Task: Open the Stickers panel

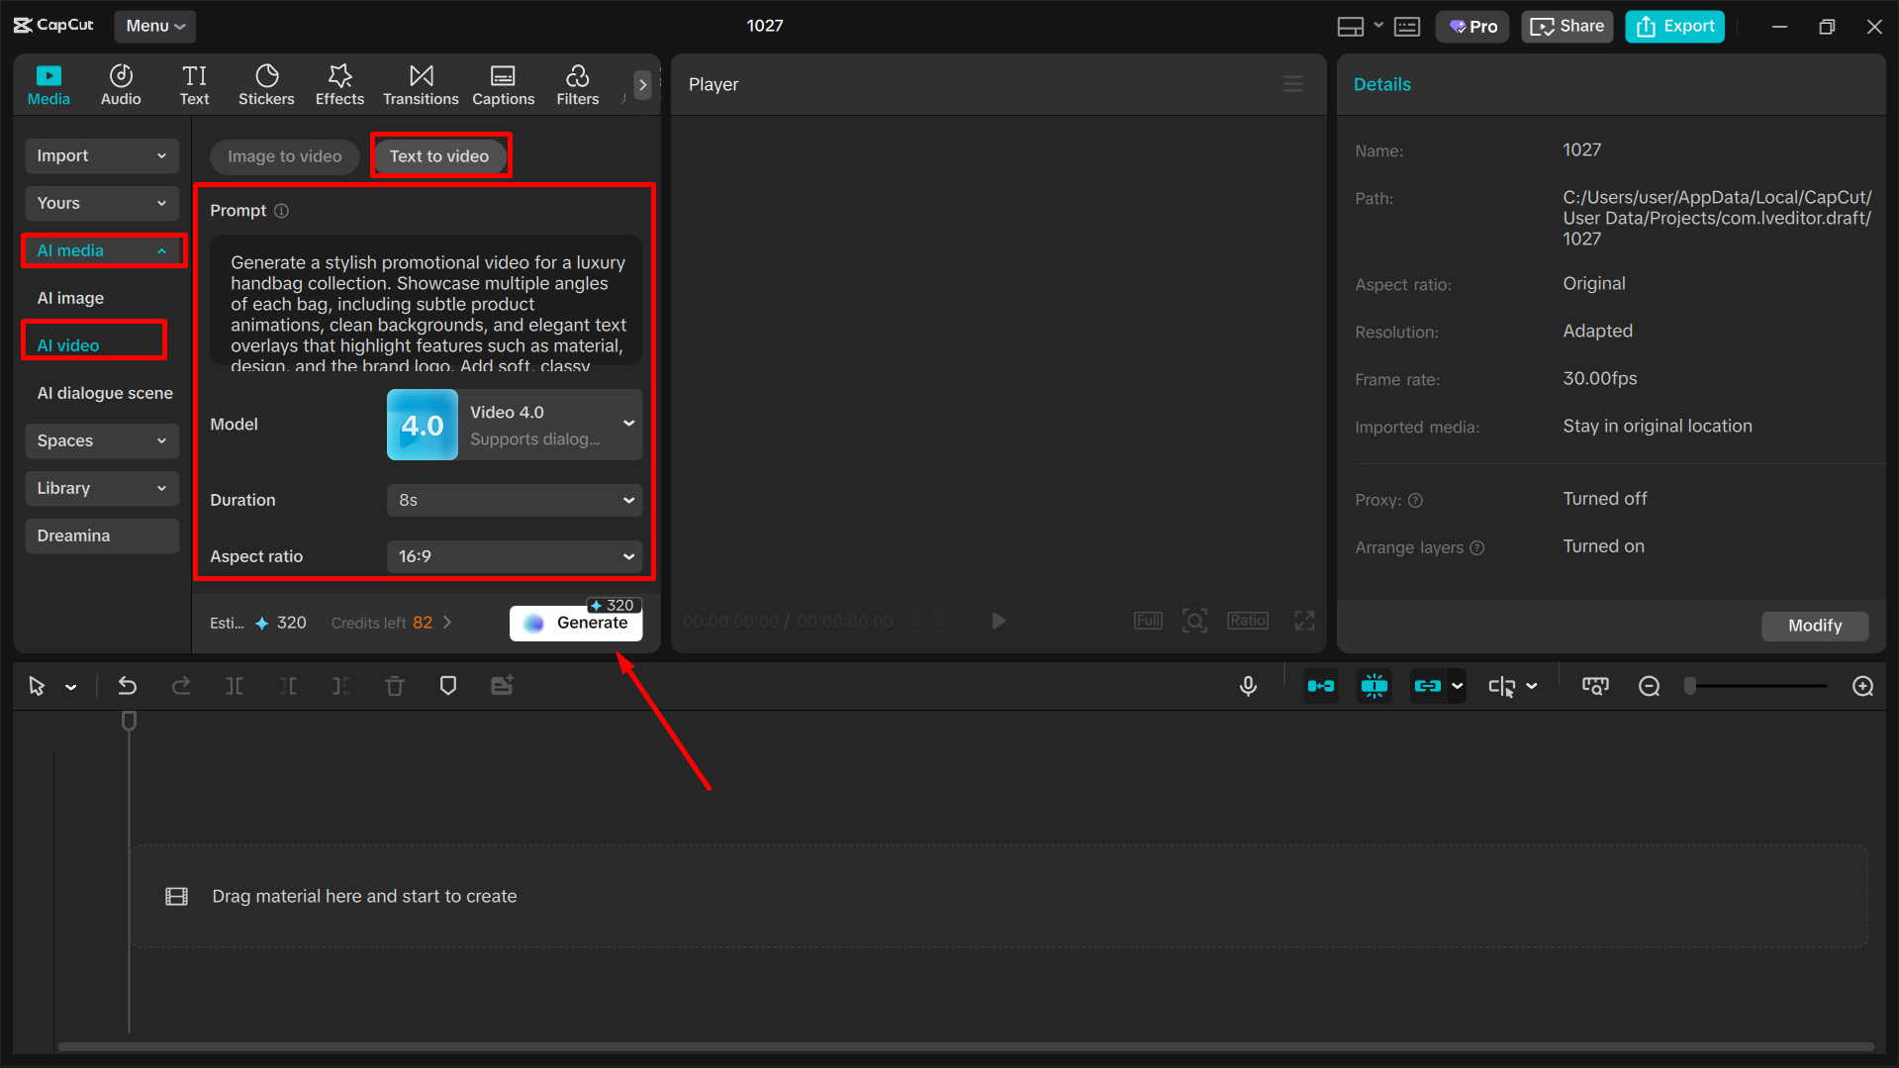Action: 266,84
